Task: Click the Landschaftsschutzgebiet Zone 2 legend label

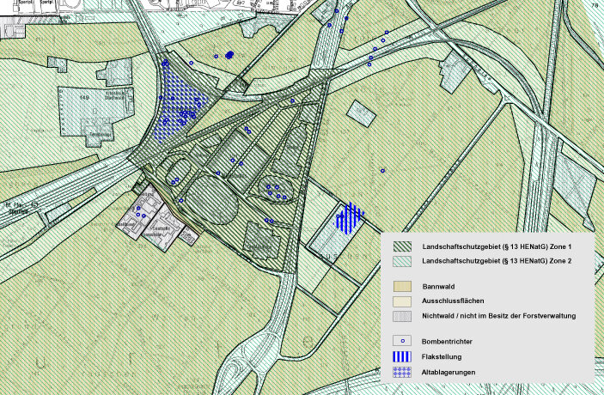Action: pyautogui.click(x=495, y=259)
